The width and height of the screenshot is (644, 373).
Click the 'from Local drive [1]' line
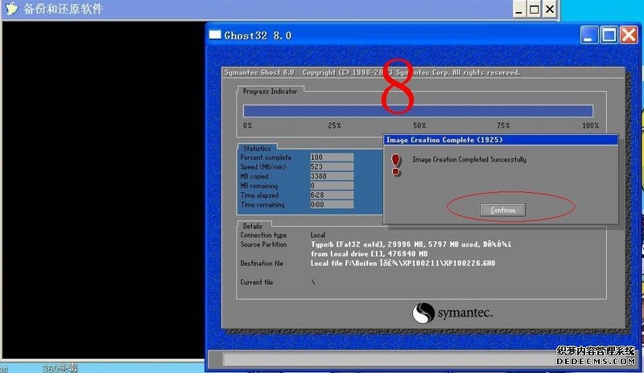click(x=369, y=254)
